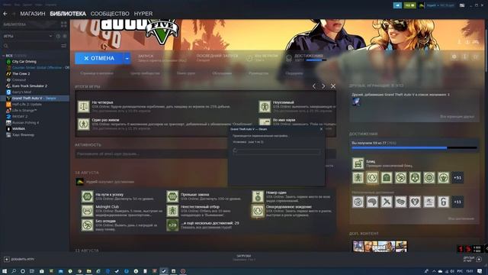Show the +29 more achievements badge
Image resolution: width=488 pixels, height=275 pixels.
tap(172, 225)
